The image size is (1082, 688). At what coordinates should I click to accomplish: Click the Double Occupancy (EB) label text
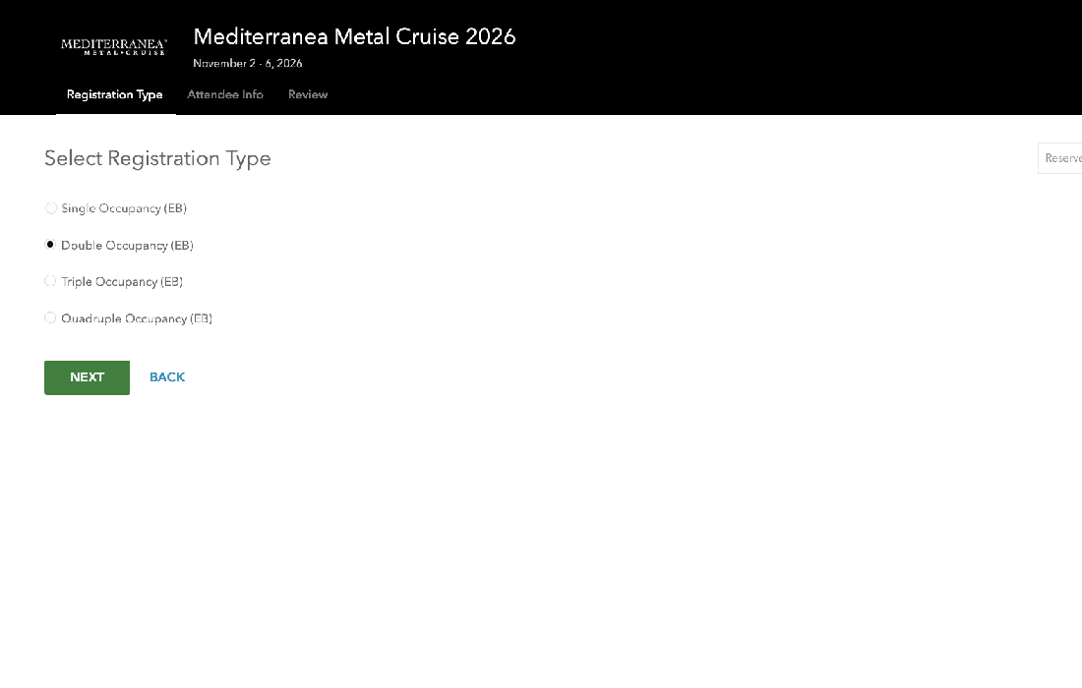click(x=127, y=246)
